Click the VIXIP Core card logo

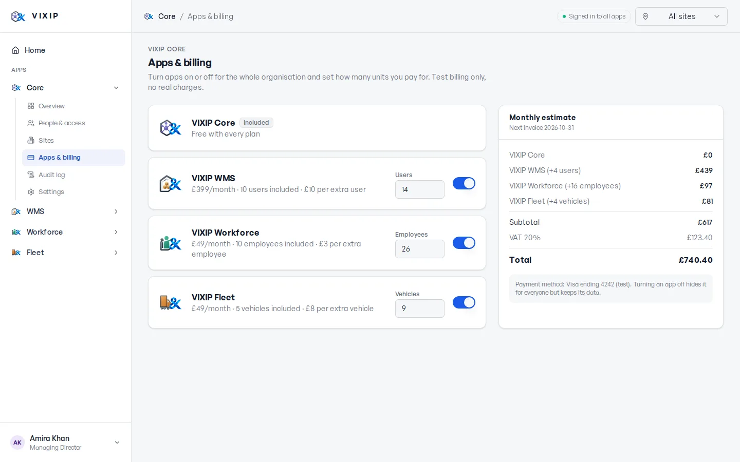171,128
